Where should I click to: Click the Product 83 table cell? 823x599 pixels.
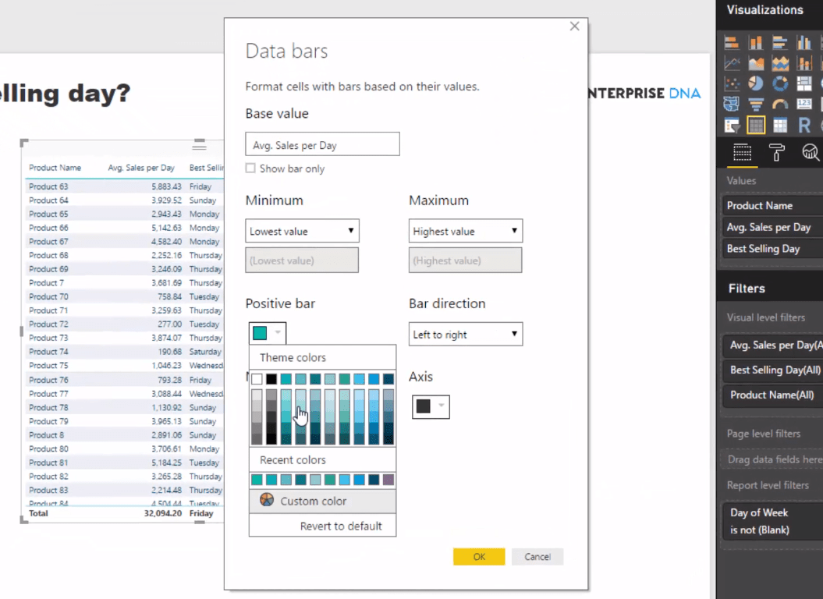(49, 490)
